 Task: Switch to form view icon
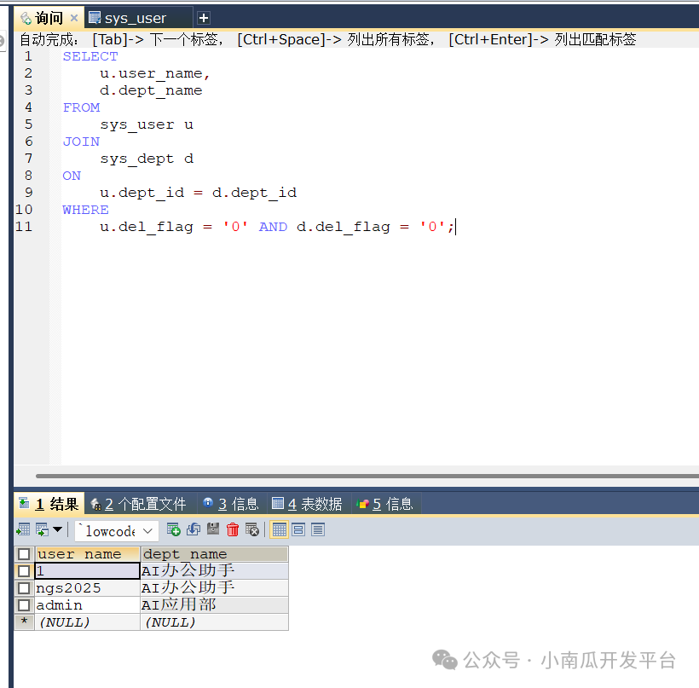(x=298, y=529)
